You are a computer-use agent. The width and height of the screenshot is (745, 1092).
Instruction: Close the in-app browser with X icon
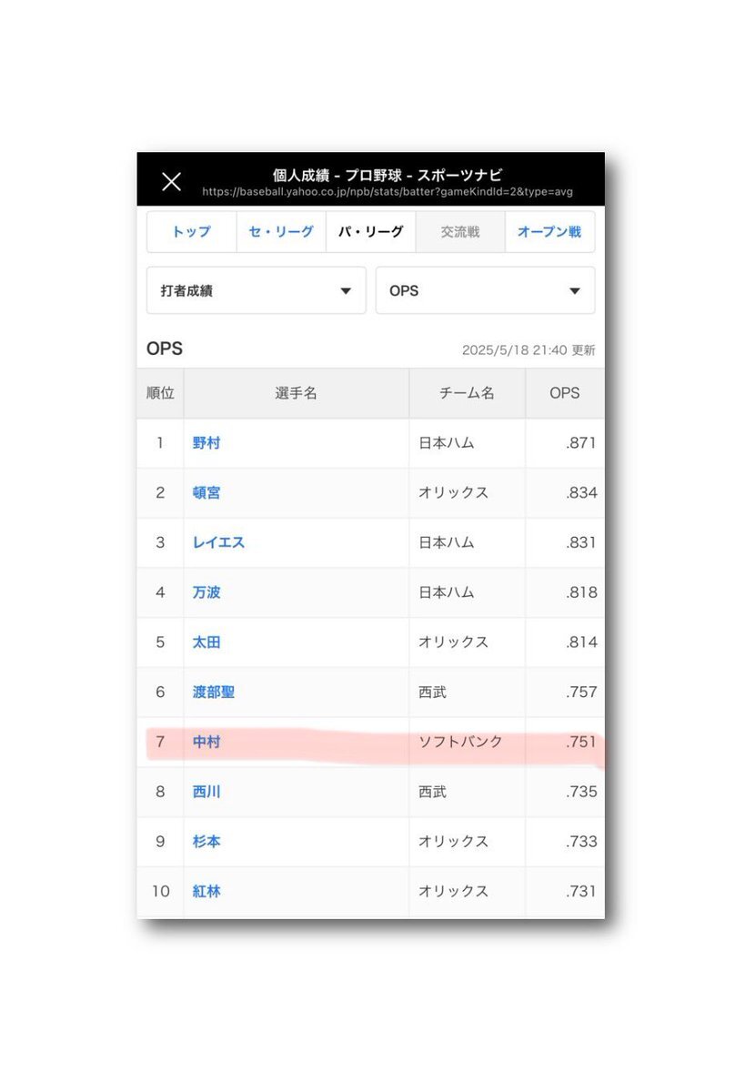pyautogui.click(x=171, y=181)
